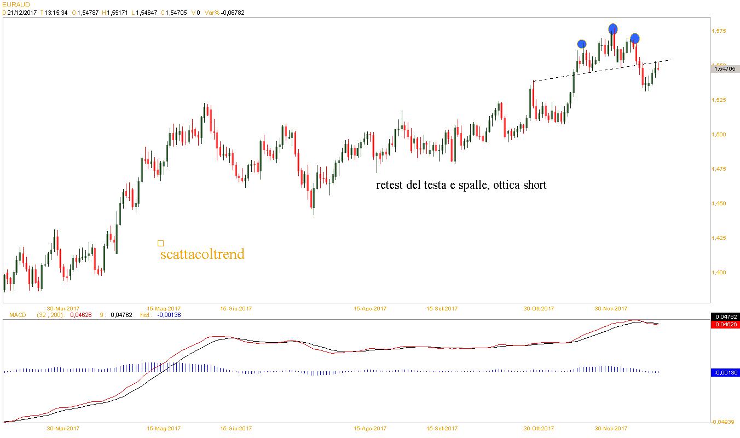The image size is (740, 438).
Task: Click the left shoulder blue circle marker
Action: [582, 44]
